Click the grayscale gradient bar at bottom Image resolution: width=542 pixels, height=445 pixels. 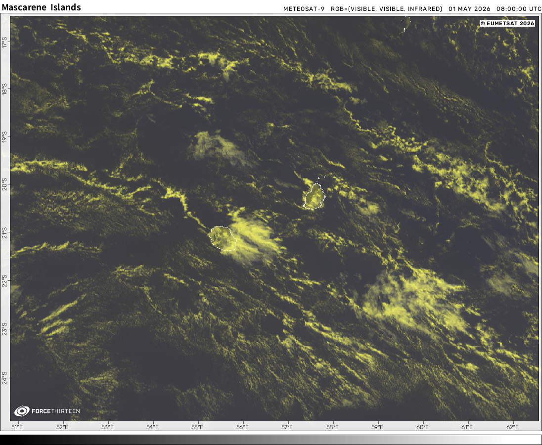click(x=271, y=440)
